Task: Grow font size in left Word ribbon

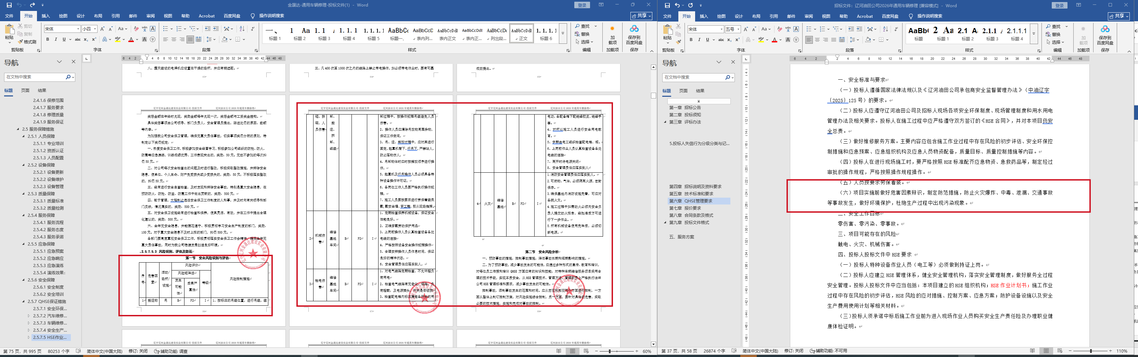Action: coord(103,29)
